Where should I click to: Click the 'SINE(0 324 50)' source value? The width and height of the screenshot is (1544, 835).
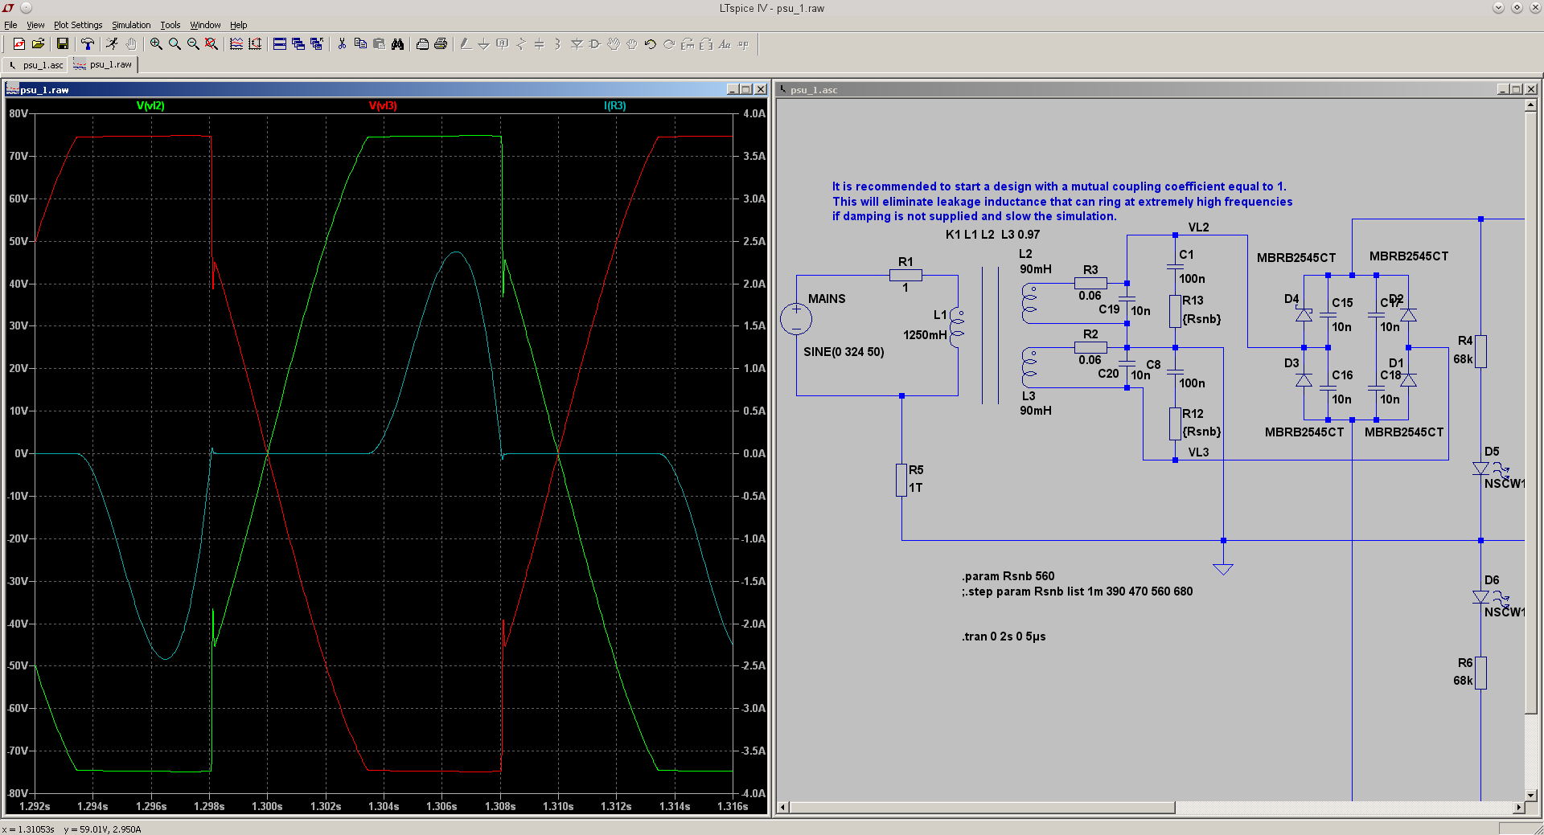844,352
